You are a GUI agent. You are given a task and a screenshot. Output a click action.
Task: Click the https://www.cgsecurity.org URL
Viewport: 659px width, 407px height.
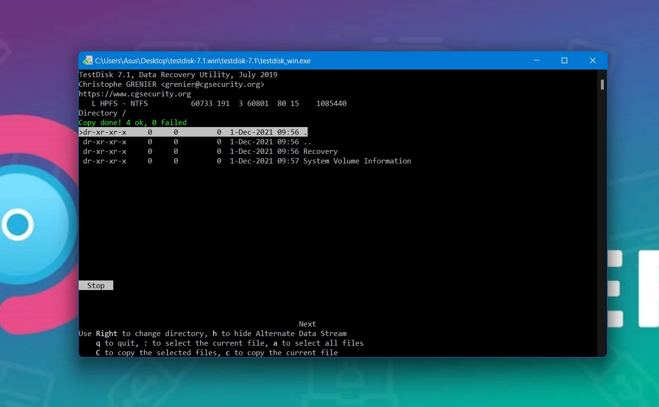[135, 94]
